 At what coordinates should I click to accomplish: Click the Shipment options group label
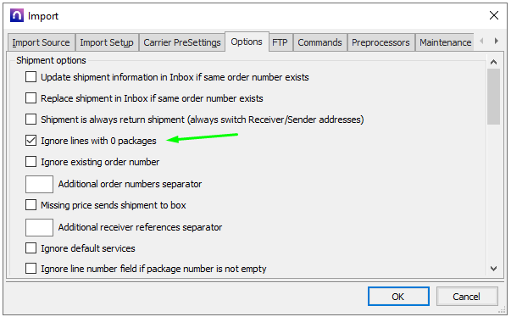[x=51, y=60]
